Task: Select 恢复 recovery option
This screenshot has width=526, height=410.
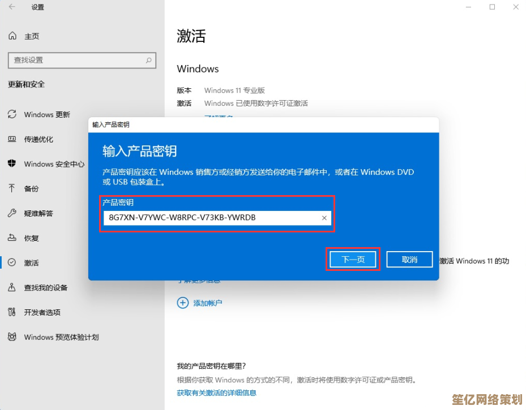Action: pos(31,238)
